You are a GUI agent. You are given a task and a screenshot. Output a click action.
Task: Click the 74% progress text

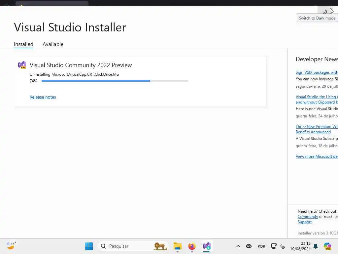click(33, 81)
